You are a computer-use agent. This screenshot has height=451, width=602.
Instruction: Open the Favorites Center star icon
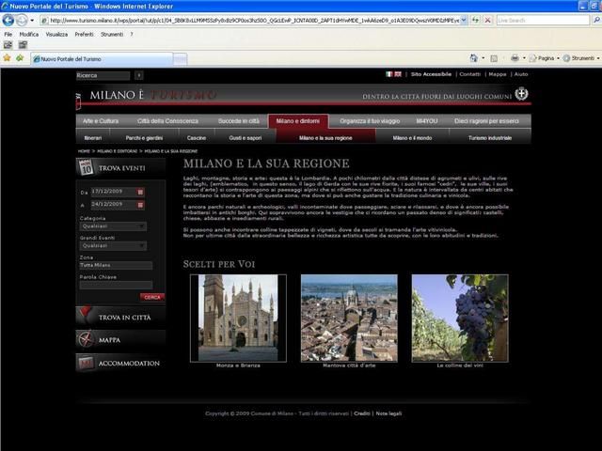pyautogui.click(x=7, y=58)
